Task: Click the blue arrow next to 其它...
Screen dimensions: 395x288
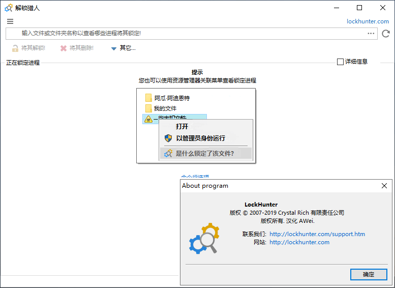Action: coord(114,48)
